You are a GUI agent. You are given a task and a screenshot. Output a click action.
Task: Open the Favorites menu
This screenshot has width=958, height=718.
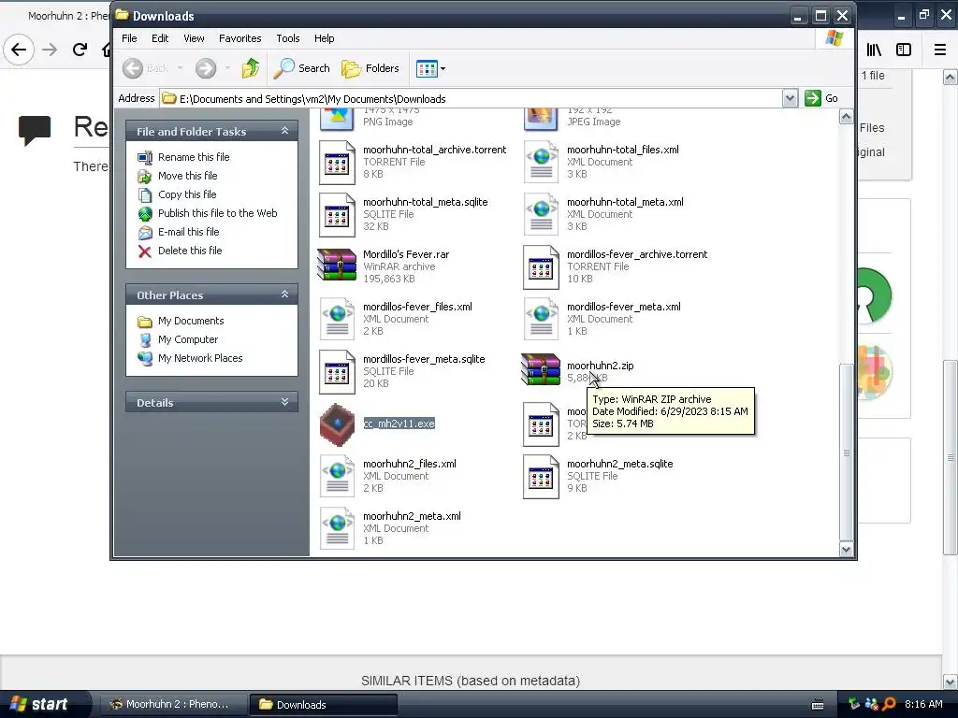pos(240,38)
